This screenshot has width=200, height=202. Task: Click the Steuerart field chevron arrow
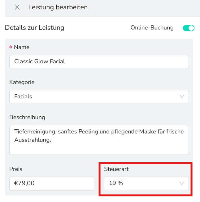[x=182, y=183]
